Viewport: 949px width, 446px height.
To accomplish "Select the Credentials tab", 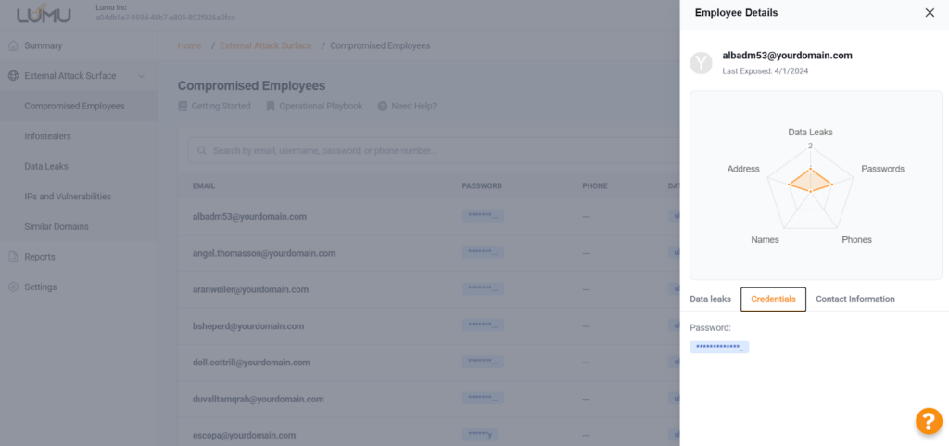I will coord(773,299).
